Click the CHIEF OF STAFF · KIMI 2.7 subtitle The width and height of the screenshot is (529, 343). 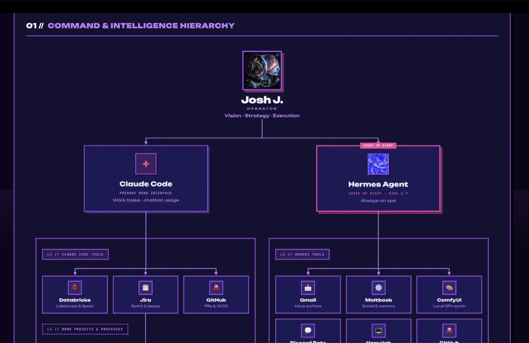(378, 193)
